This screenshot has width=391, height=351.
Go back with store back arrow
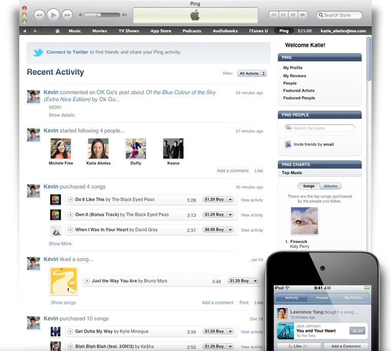pos(24,31)
